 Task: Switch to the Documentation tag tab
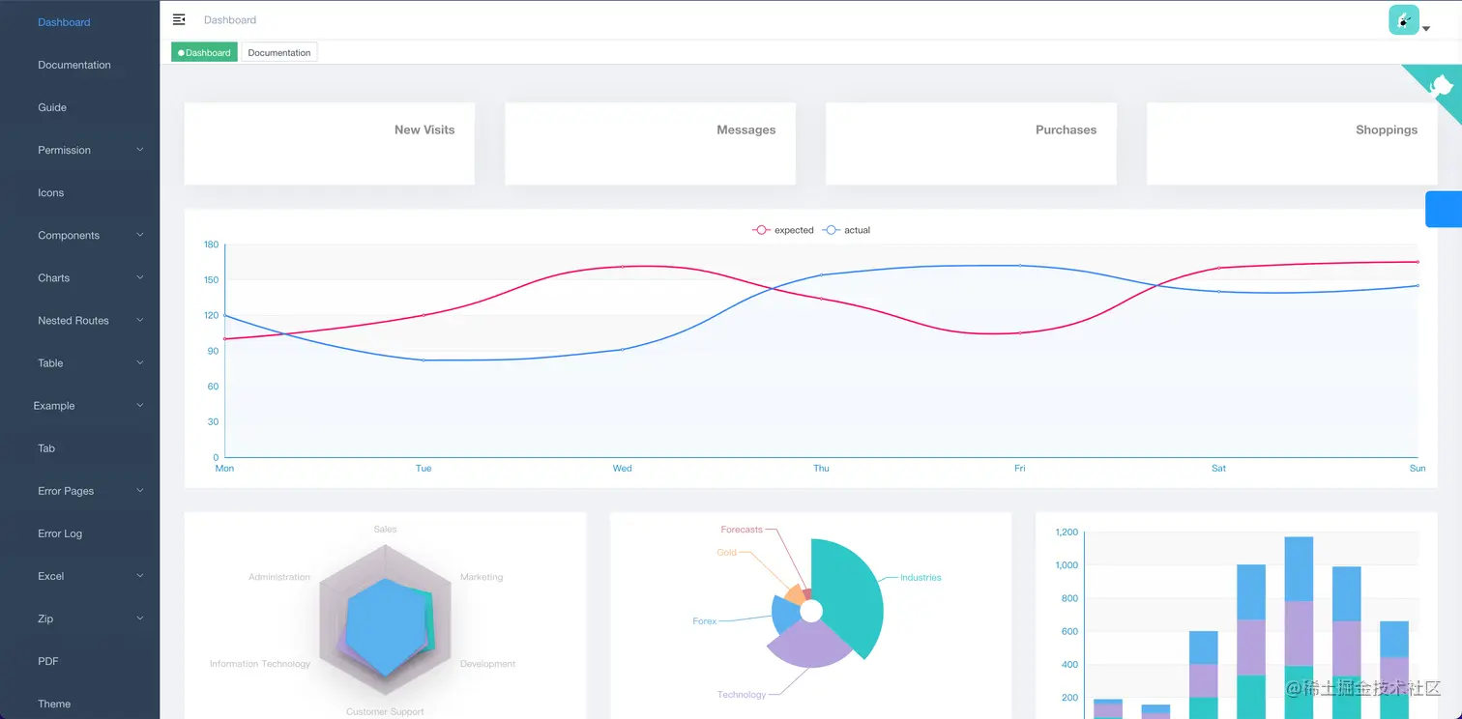[278, 53]
